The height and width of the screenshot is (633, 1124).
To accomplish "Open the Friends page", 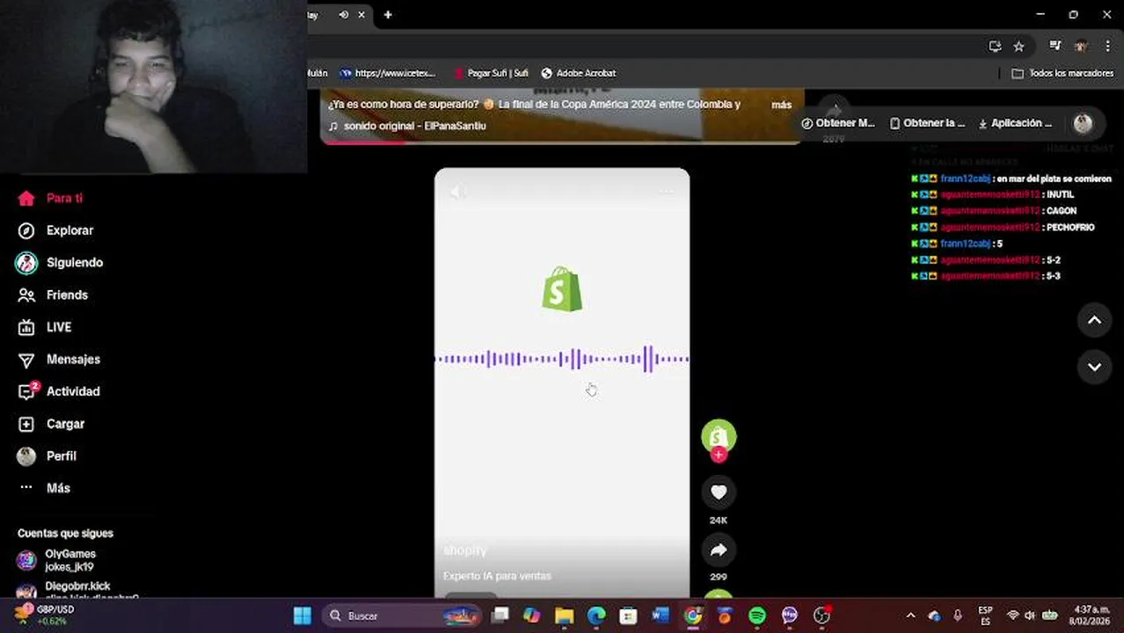I will point(54,295).
